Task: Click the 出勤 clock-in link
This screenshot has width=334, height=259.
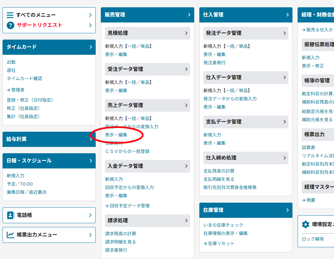Action: pyautogui.click(x=11, y=62)
